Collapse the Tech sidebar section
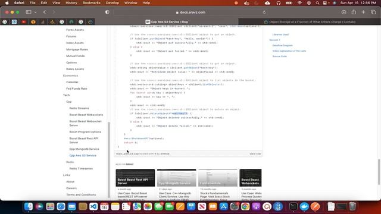Image resolution: width=381 pixels, height=214 pixels. coord(66,95)
